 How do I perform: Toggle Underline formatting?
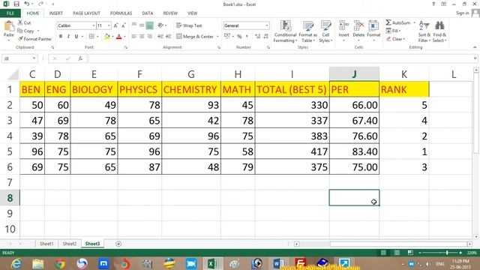pos(76,37)
